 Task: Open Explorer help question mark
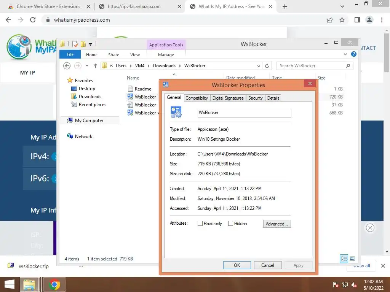354,54
